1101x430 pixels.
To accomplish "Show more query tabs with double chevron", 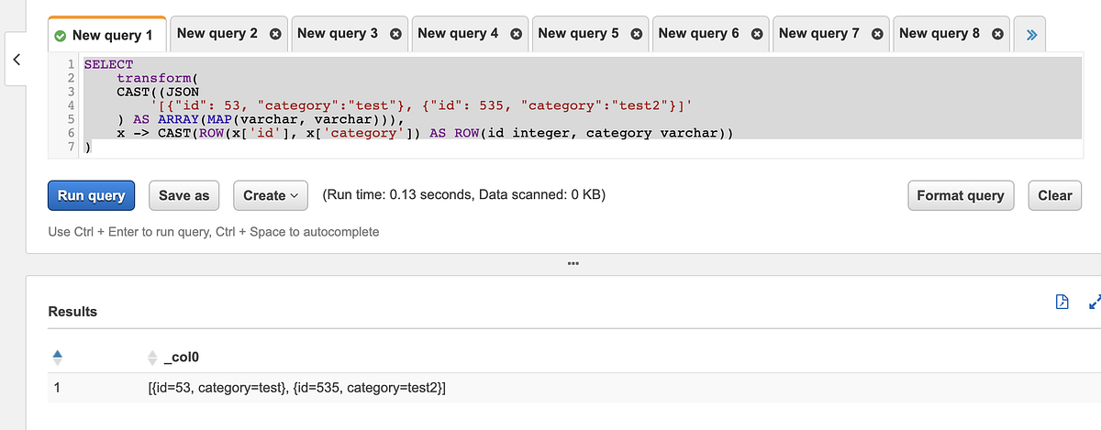I will pos(1032,35).
